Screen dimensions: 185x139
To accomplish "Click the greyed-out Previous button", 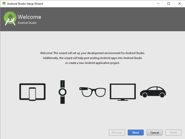I will (x=117, y=132).
